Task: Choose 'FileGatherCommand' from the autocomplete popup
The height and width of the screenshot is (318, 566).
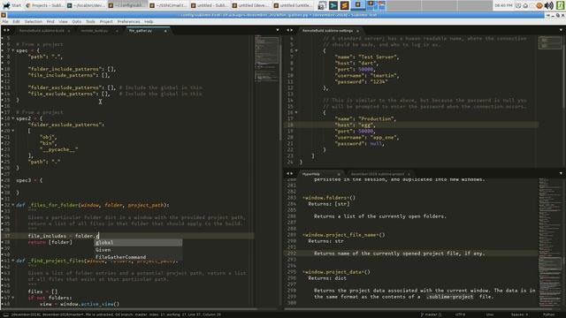Action: [x=138, y=257]
